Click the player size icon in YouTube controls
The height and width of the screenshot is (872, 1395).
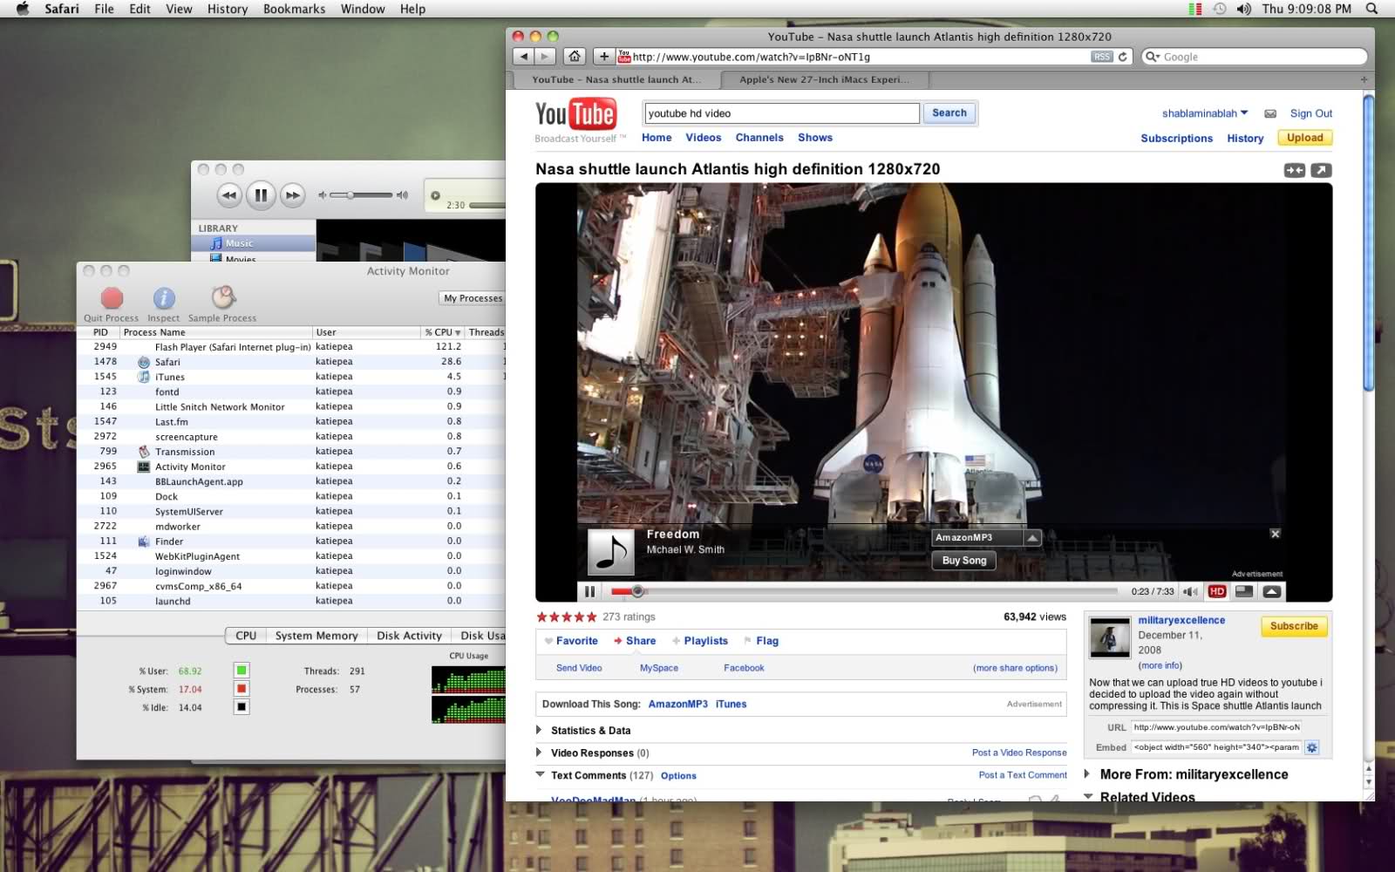(1244, 591)
